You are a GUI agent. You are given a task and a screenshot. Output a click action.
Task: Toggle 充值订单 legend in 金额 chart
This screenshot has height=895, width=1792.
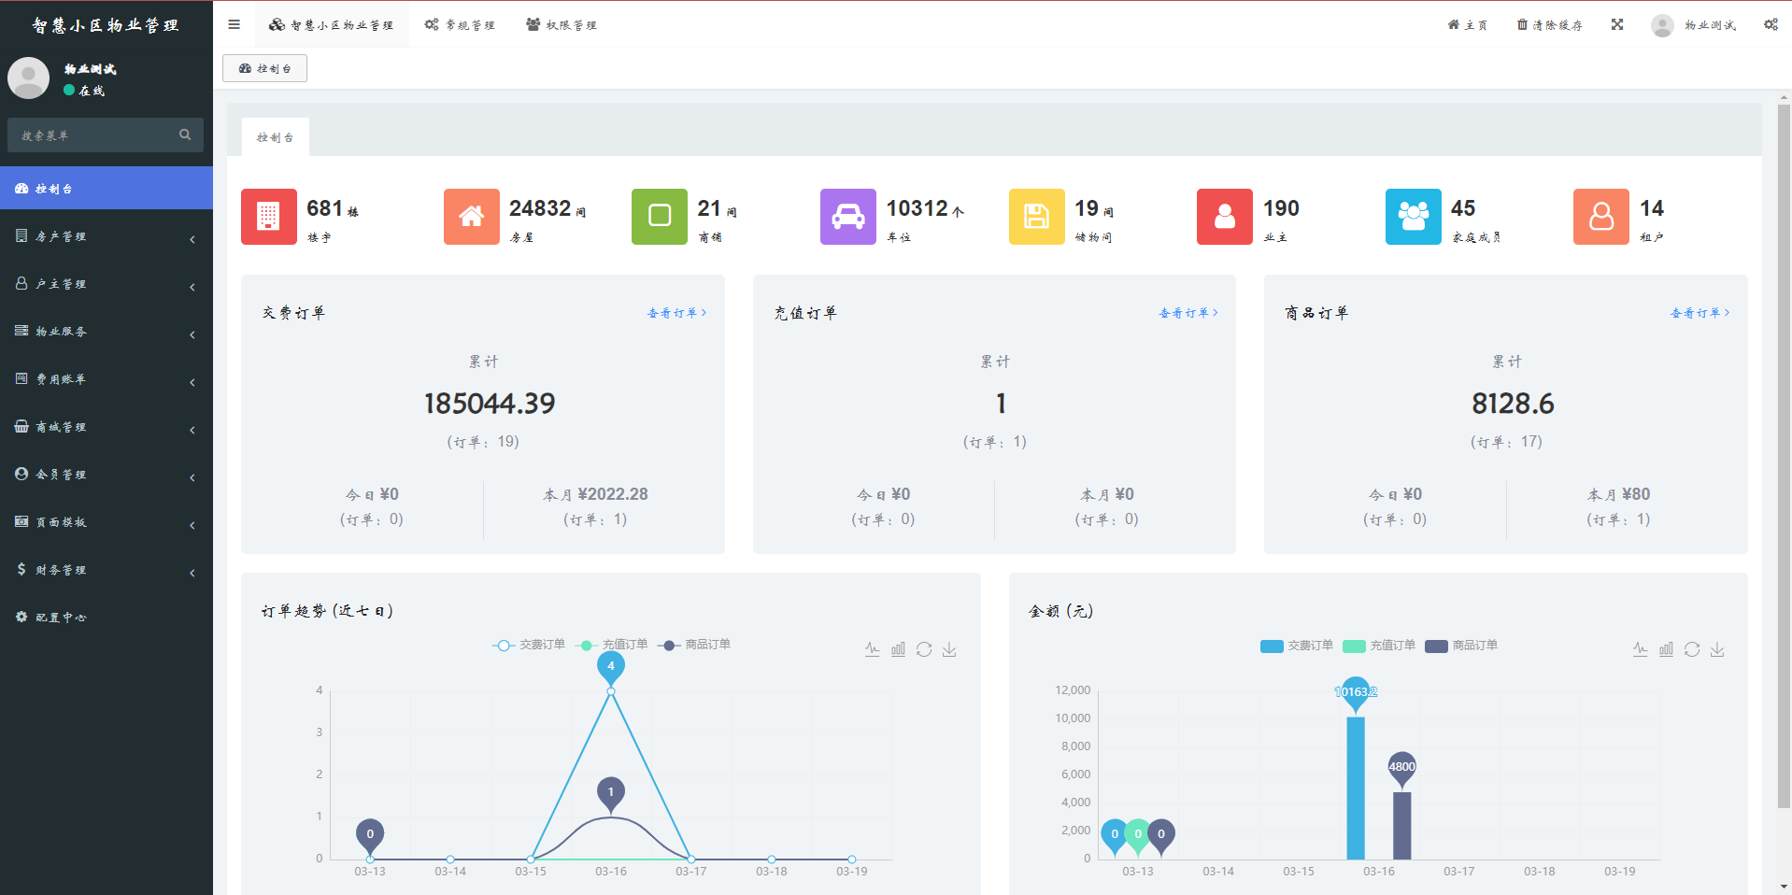[1379, 646]
